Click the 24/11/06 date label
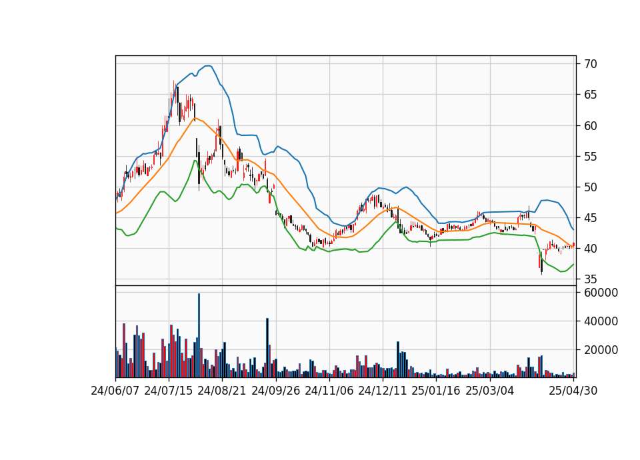This screenshot has width=640, height=460. pyautogui.click(x=329, y=391)
